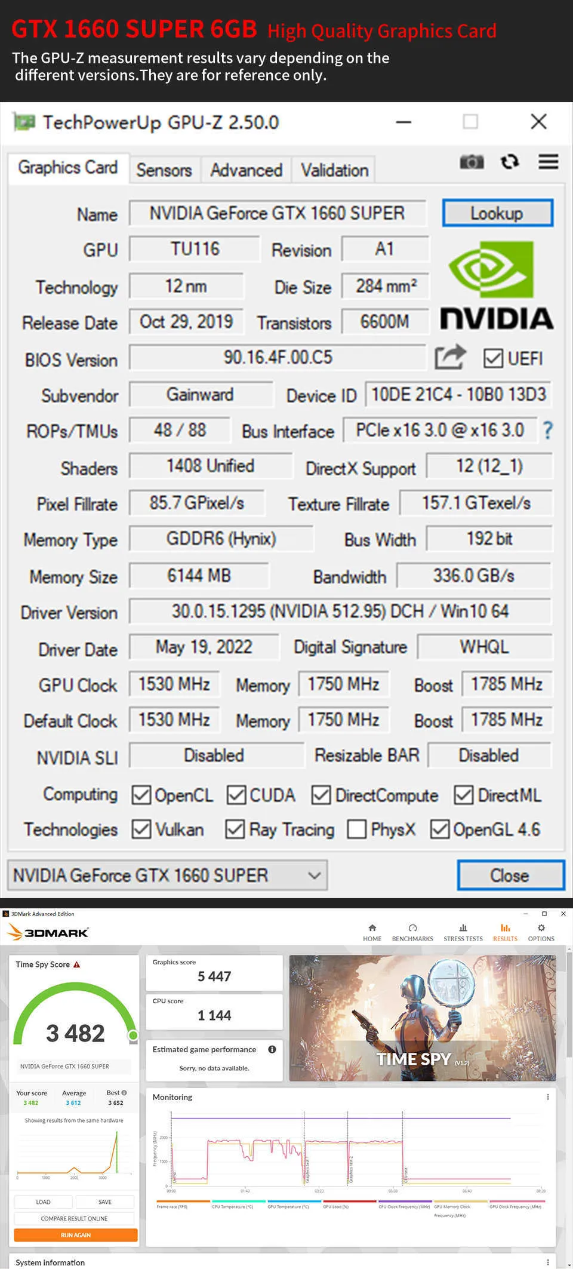Click the Bus Interface question mark
Viewport: 573px width, 1269px height.
(547, 430)
